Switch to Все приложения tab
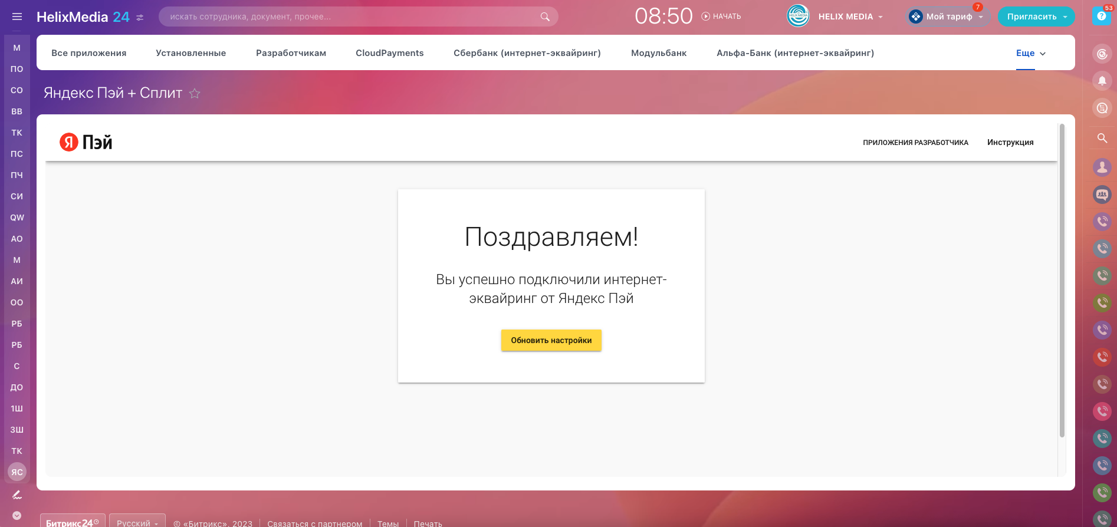Viewport: 1117px width, 527px height. [x=89, y=53]
